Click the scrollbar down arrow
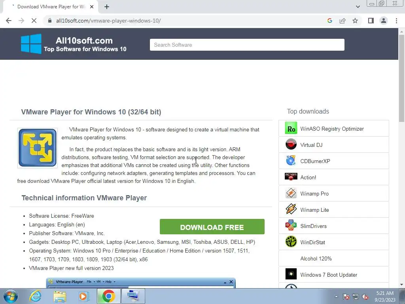The image size is (405, 304). tap(401, 285)
